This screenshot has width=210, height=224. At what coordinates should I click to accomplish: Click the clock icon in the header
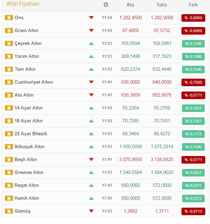click(x=106, y=5)
